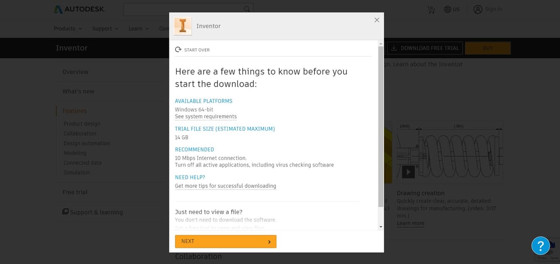Screen dimensions: 560x264
Task: Click the 'Drawing creation' heading
Action: coord(420,193)
